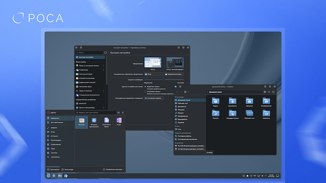Click the volume icon in system tray
This screenshot has height=183, width=326.
250,176
